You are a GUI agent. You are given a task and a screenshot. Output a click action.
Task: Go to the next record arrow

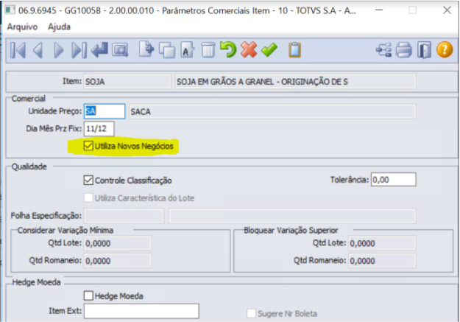click(x=59, y=50)
